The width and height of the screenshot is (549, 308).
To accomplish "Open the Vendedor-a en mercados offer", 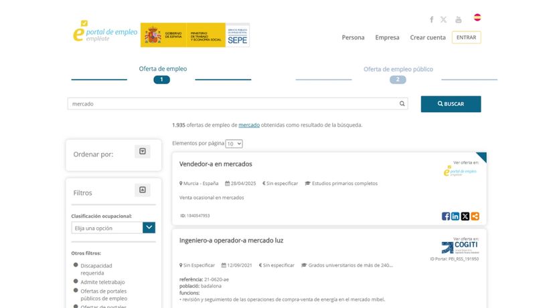I will pos(216,164).
